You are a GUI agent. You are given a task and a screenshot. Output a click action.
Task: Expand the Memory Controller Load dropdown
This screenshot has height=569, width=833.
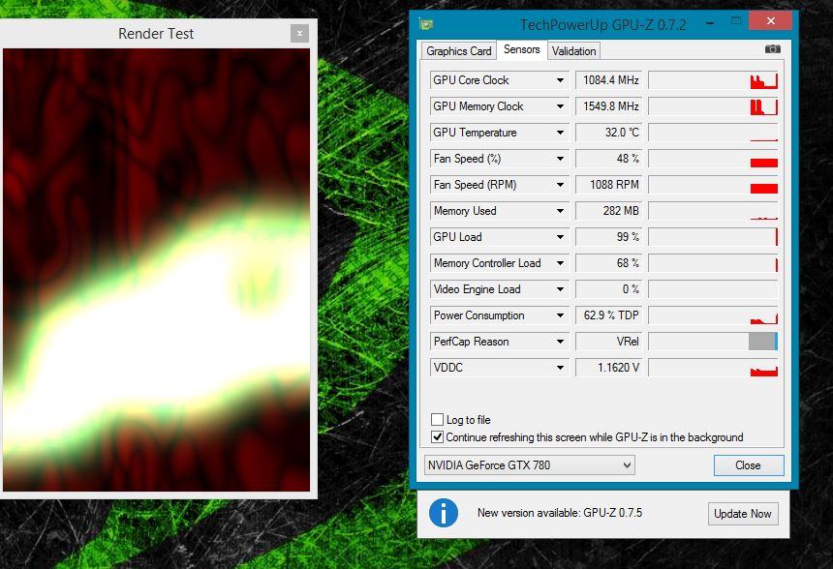[x=560, y=263]
